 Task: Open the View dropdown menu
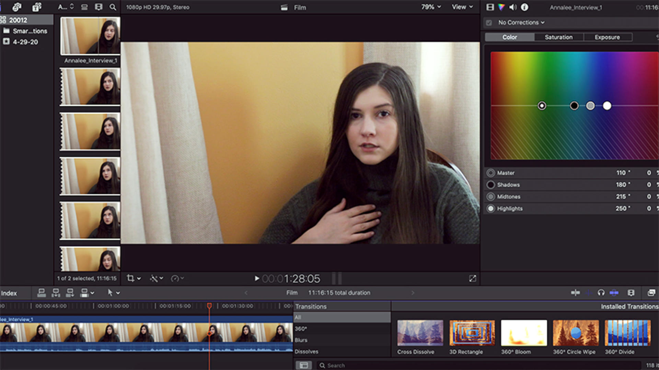click(462, 7)
